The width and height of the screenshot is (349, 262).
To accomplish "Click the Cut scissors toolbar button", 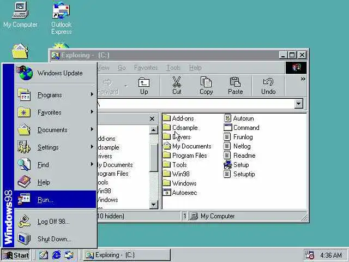I will [x=177, y=86].
